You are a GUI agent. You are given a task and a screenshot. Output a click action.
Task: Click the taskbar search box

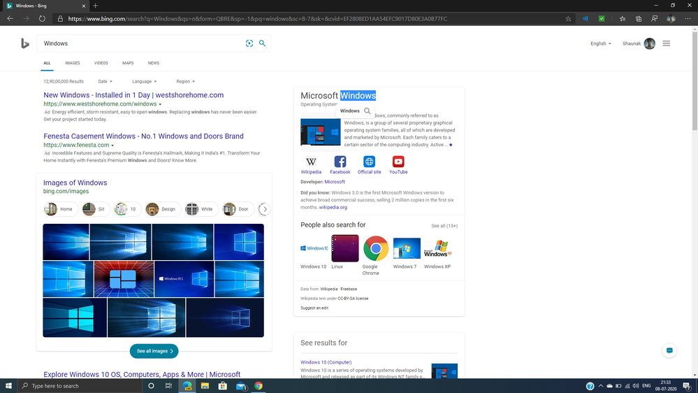[x=80, y=386]
